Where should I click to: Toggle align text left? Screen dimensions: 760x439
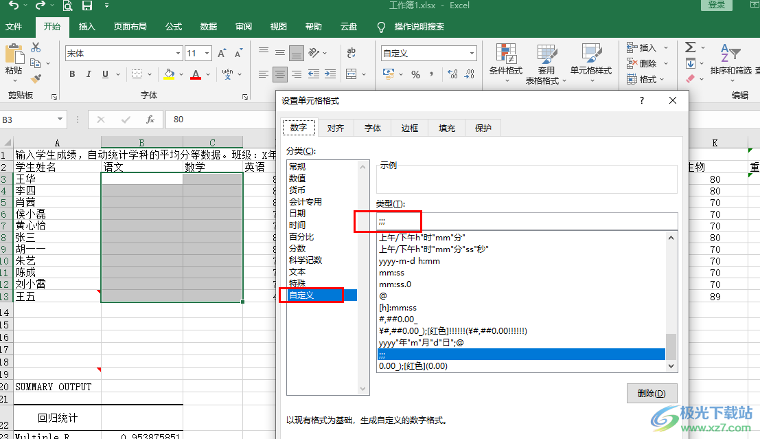tap(264, 74)
